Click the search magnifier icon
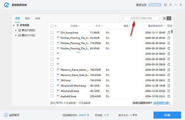This screenshot has height=120, width=185. point(123,18)
